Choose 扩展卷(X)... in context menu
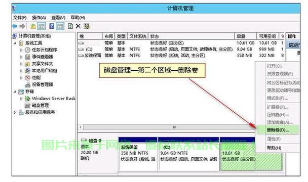Viewport: 308px width, 182px height. click(x=278, y=107)
